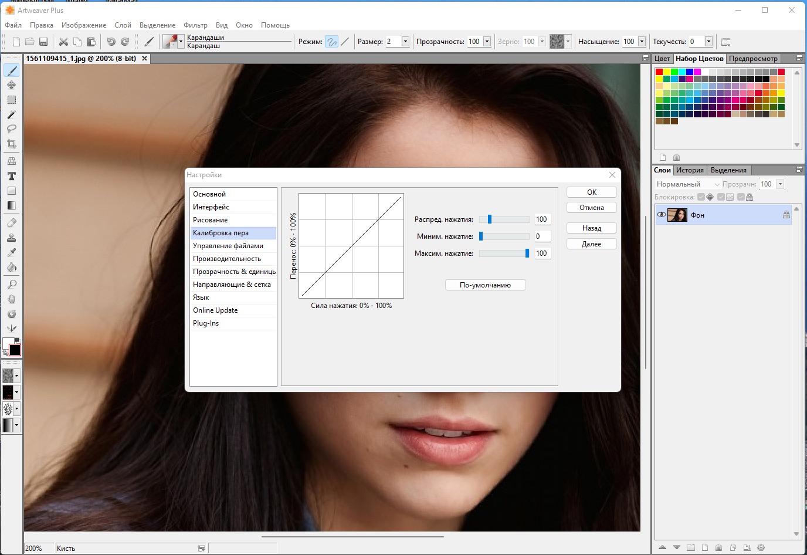
Task: Switch to the История tab
Action: click(690, 170)
